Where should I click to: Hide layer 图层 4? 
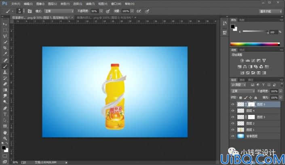click(x=233, y=111)
